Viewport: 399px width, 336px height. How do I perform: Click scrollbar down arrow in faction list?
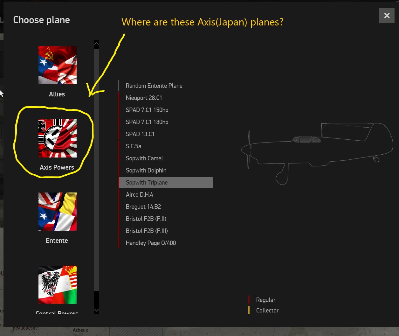pyautogui.click(x=97, y=310)
